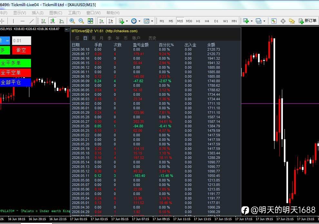This screenshot has height=224, width=319.
Task: Zoom out of the chart
Action: (x=81, y=21)
